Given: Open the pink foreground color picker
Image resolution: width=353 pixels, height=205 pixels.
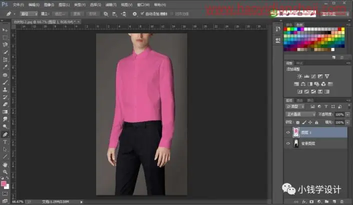Looking at the screenshot, I should (4, 183).
